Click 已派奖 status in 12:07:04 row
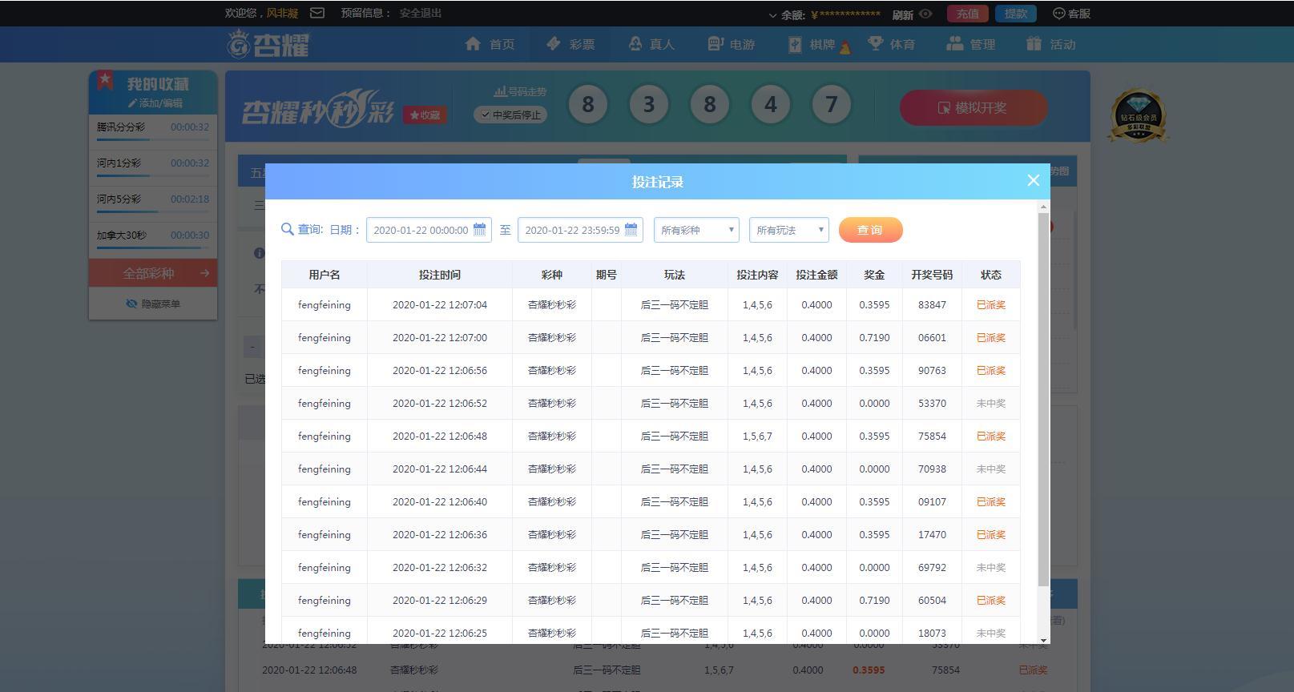1294x692 pixels. (990, 305)
